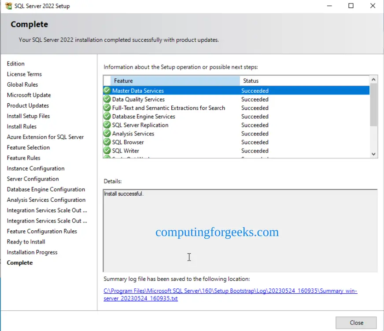Select Full-Text and Semantic Extractions for Search row

coord(236,108)
